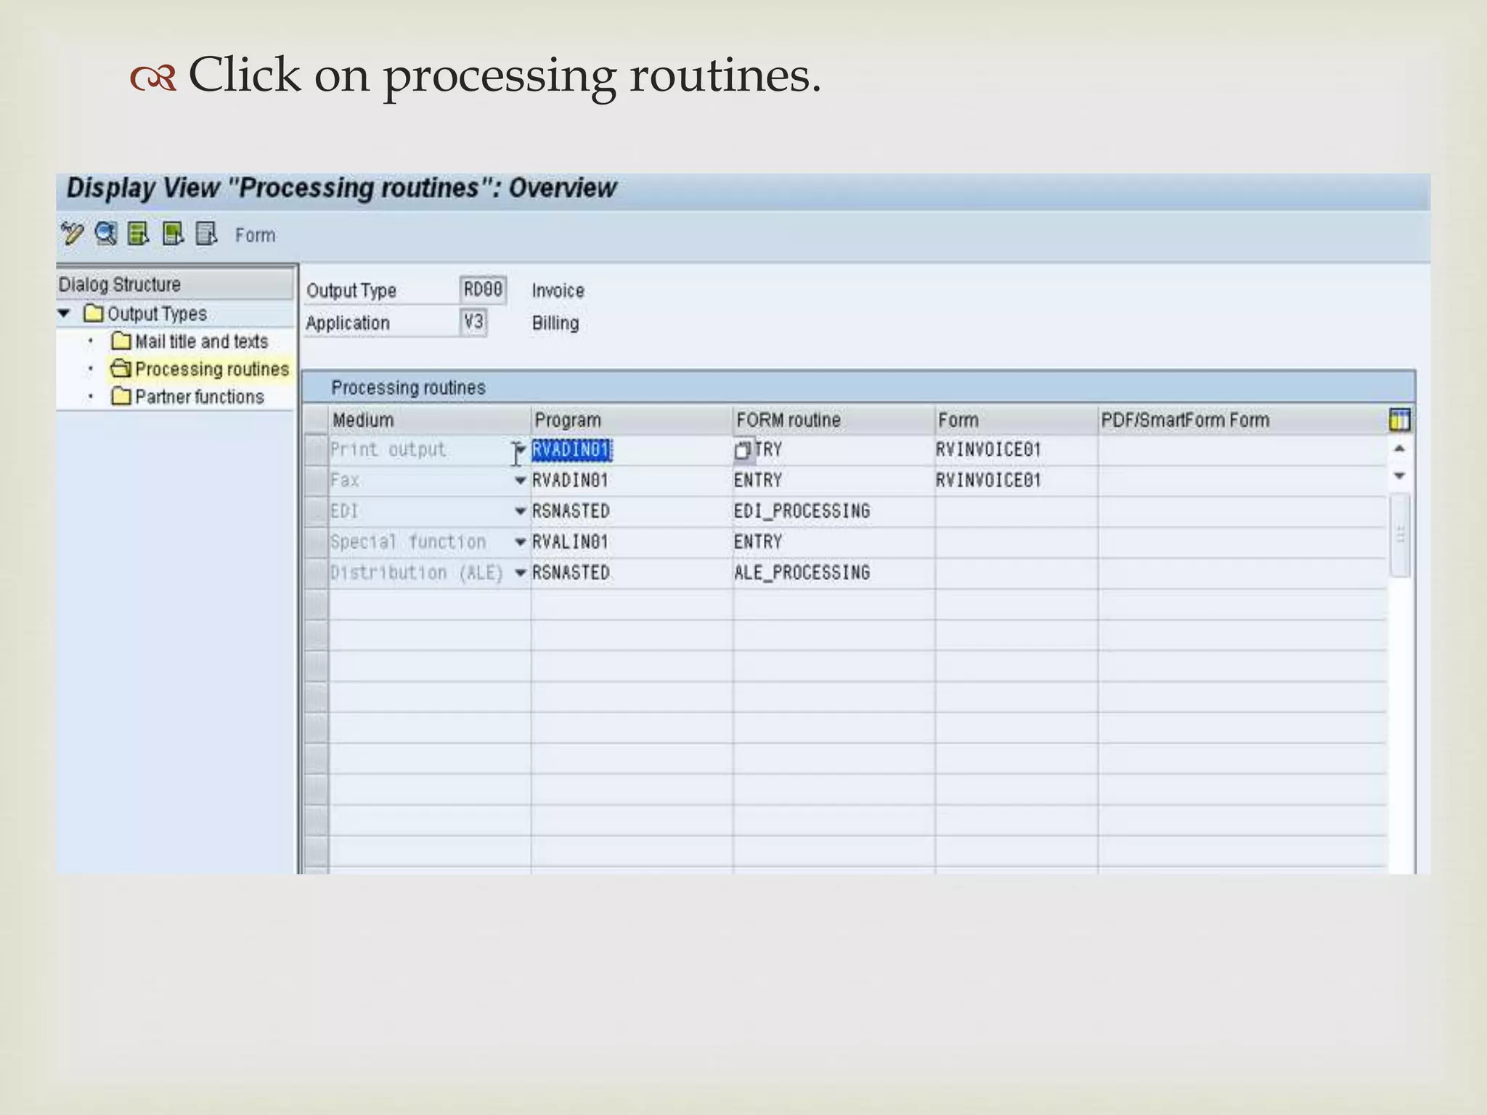Click the Partner functions folder icon
The image size is (1487, 1115).
coord(121,397)
